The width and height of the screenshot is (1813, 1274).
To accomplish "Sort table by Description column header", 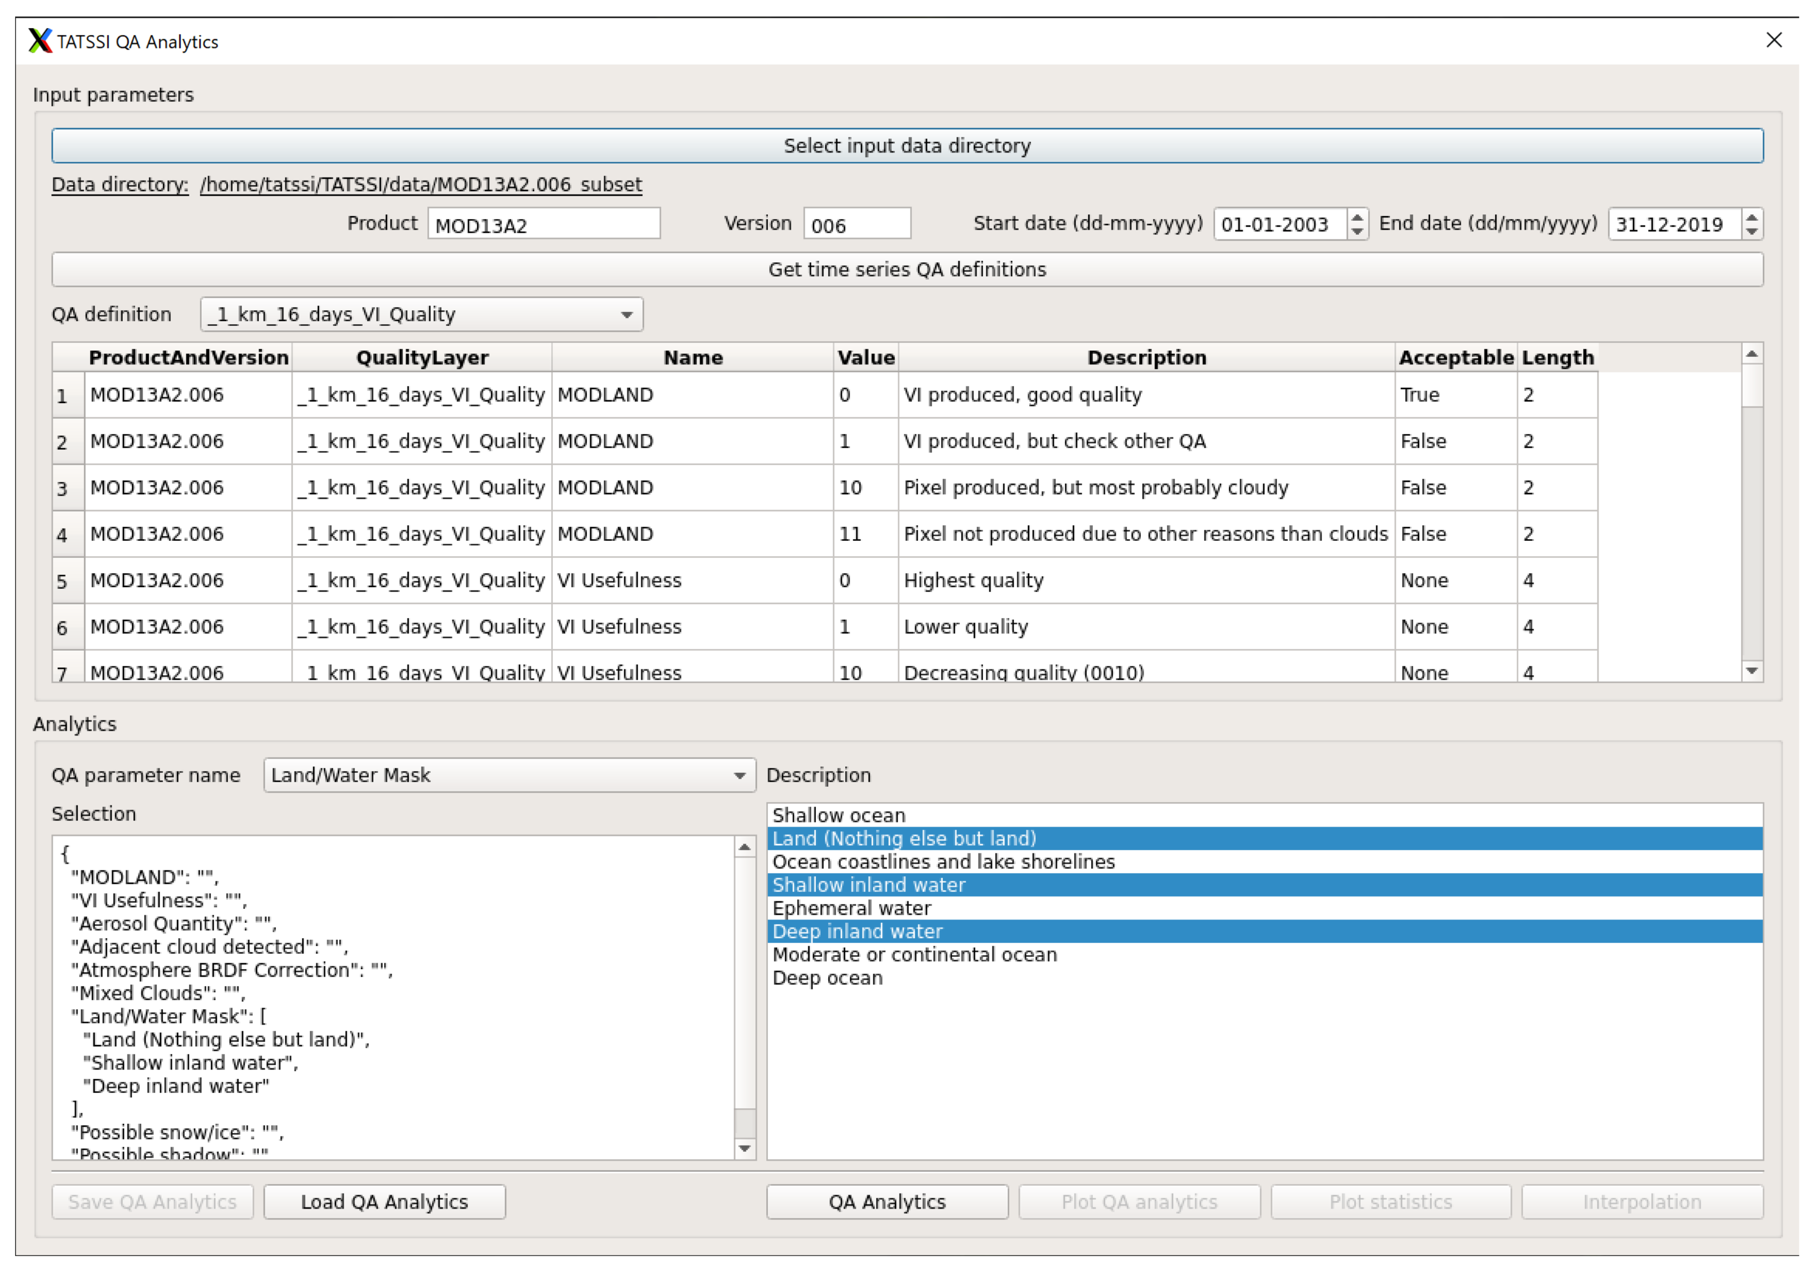I will point(1147,358).
